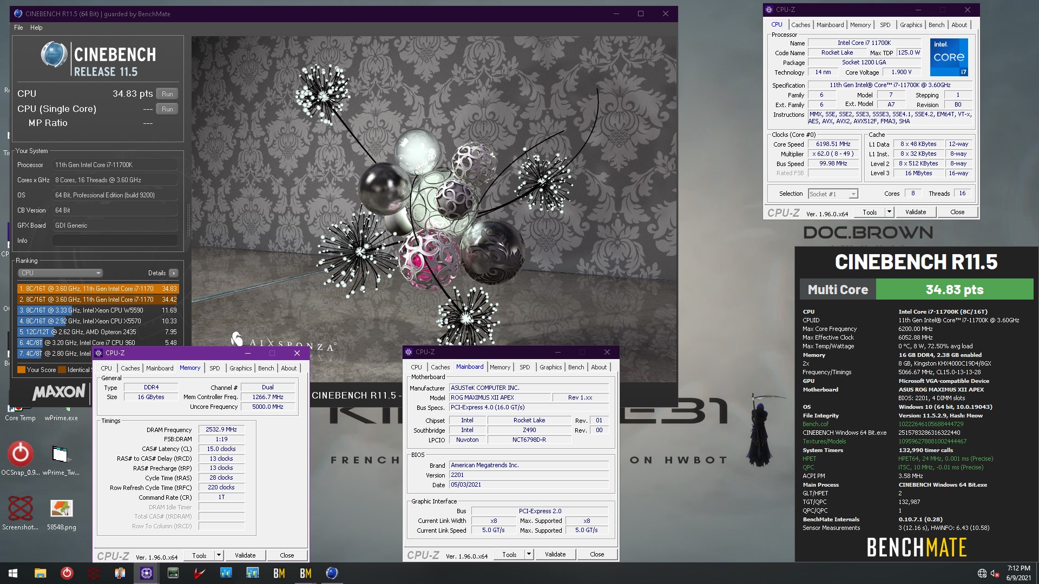
Task: Open the first BM BenchMate taskbar icon
Action: click(x=279, y=573)
